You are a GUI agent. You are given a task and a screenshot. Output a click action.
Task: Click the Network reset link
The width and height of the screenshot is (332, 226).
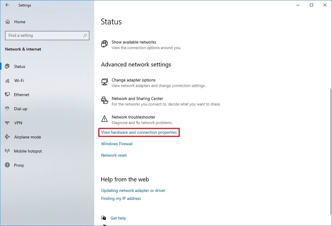(114, 155)
